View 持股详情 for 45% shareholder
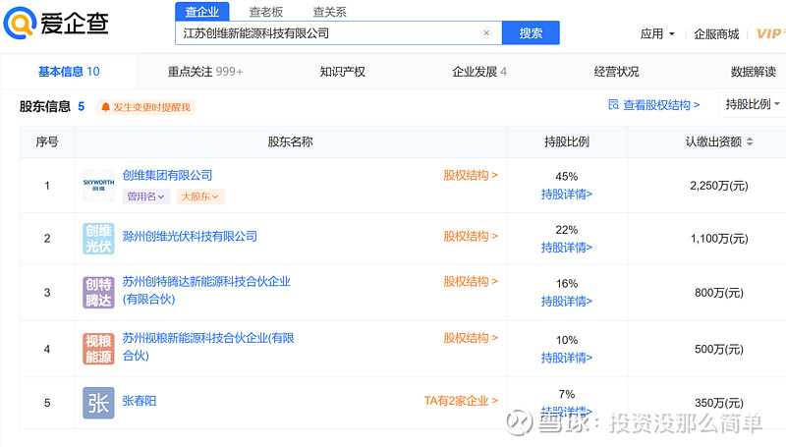 click(567, 194)
